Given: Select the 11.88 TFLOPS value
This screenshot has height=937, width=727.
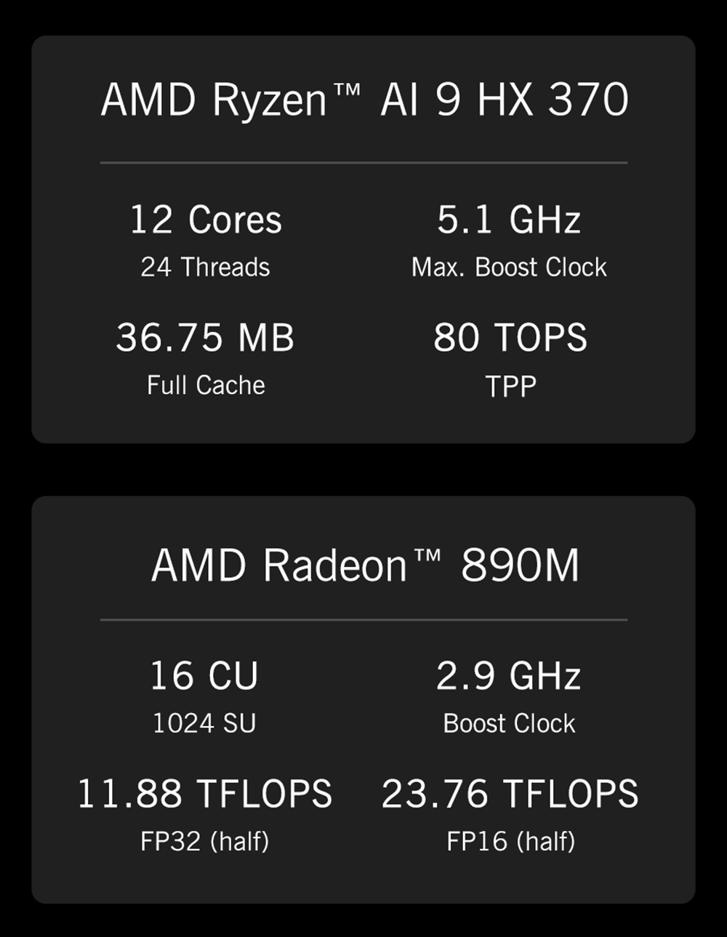Looking at the screenshot, I should 205,794.
